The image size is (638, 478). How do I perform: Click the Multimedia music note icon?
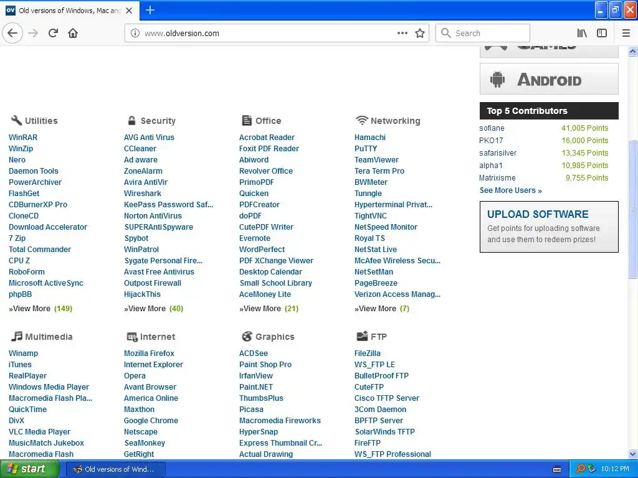[16, 336]
